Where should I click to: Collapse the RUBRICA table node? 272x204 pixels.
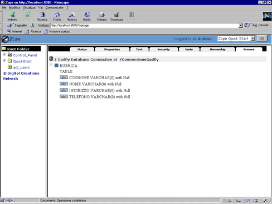click(51, 65)
